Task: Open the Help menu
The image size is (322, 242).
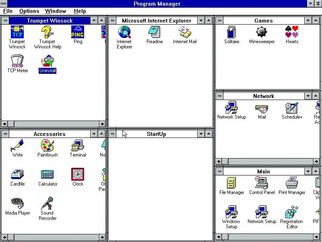Action: [80, 11]
